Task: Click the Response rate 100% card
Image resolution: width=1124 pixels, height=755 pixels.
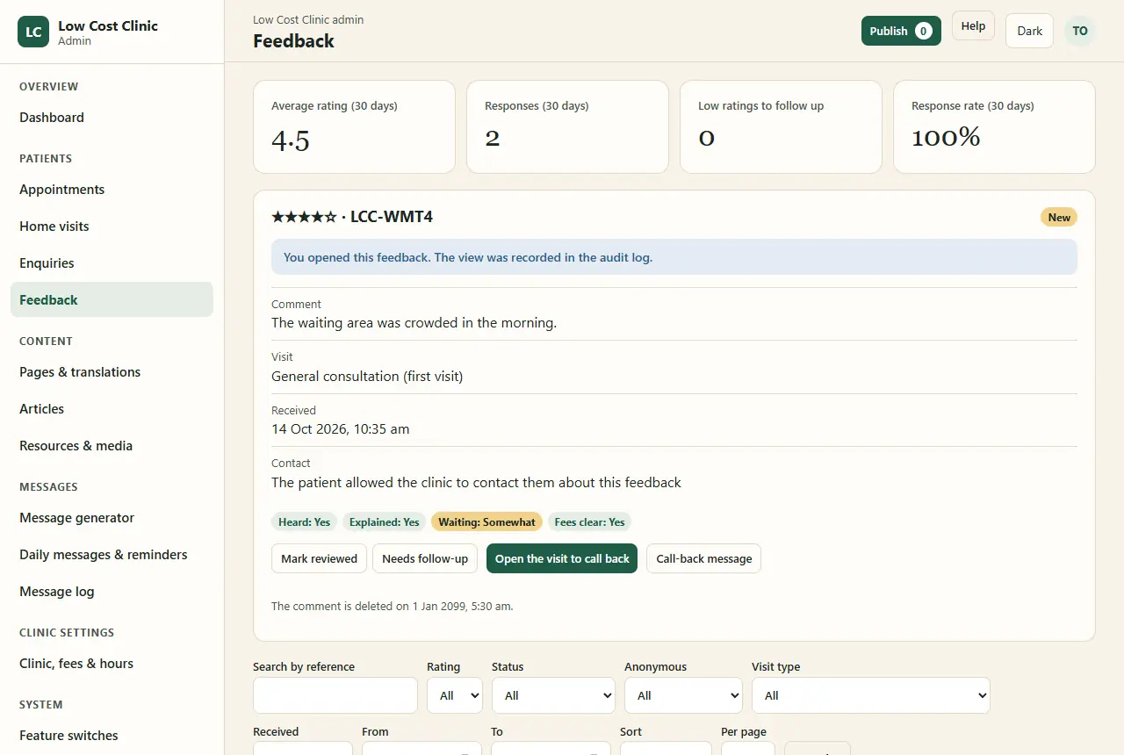Action: click(x=994, y=127)
